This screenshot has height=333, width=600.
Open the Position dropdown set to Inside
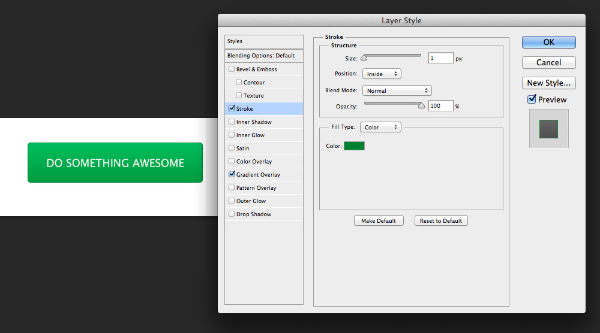[x=382, y=74]
